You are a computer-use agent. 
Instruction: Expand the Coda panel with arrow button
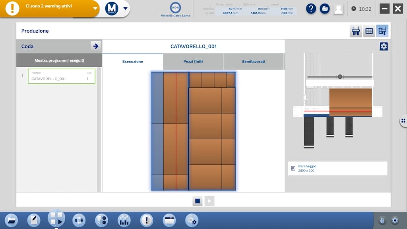95,46
